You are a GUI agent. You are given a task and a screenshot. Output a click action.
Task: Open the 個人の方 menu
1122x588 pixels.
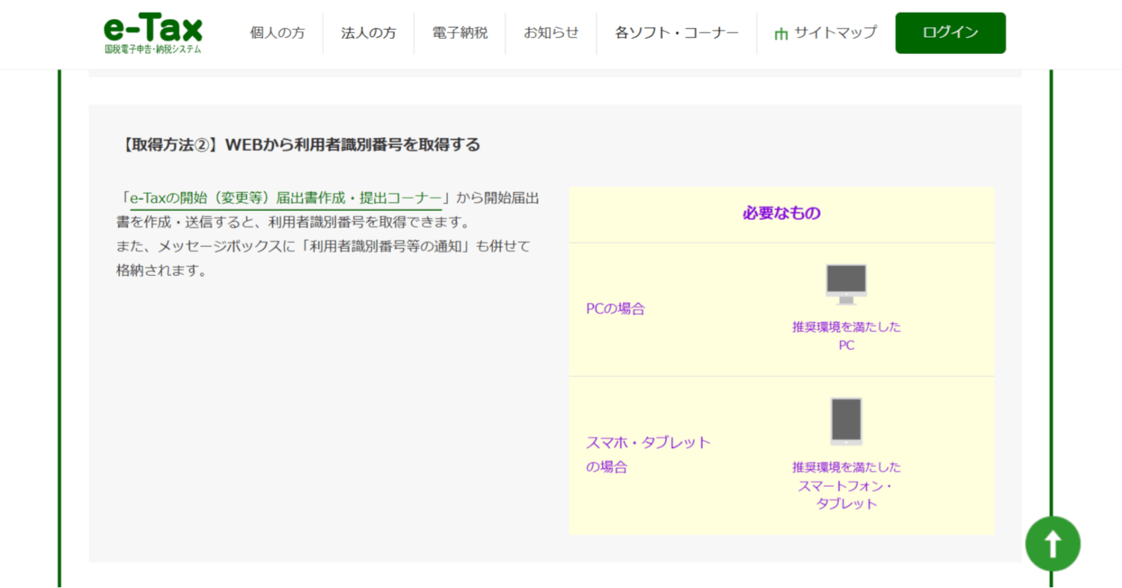point(277,33)
